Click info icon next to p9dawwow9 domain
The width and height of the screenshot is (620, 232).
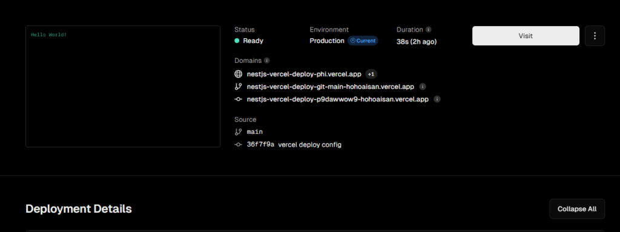[437, 99]
